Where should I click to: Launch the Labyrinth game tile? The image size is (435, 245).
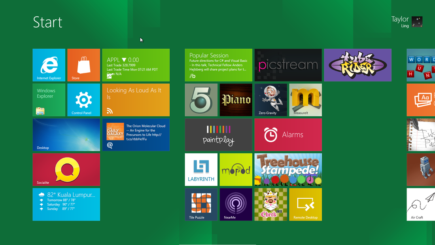(x=201, y=169)
